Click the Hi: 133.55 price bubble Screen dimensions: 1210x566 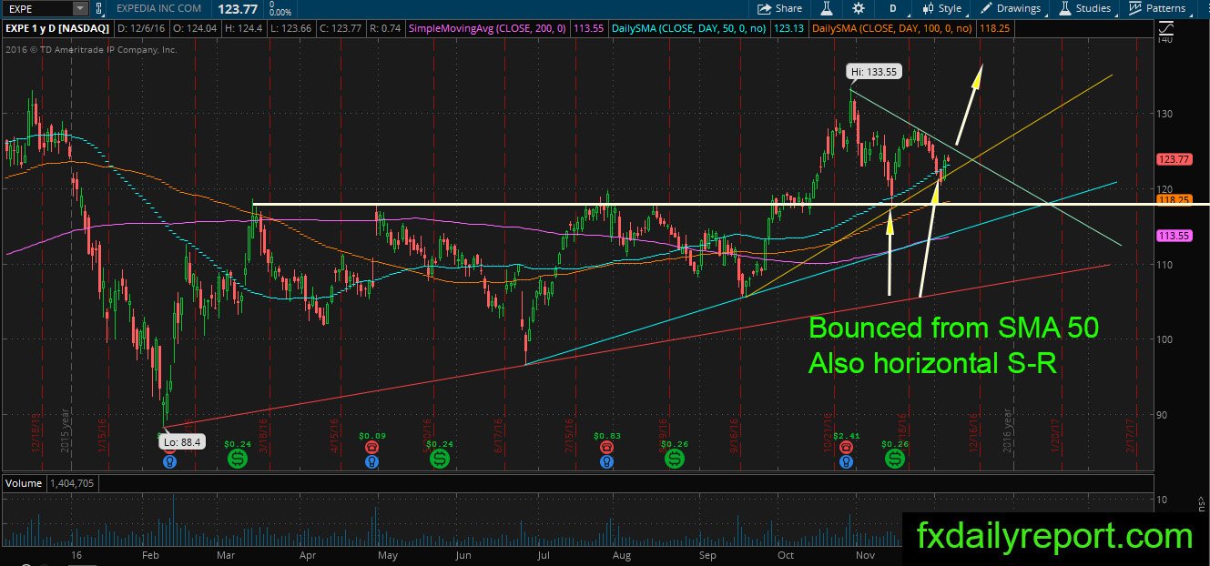pyautogui.click(x=873, y=71)
